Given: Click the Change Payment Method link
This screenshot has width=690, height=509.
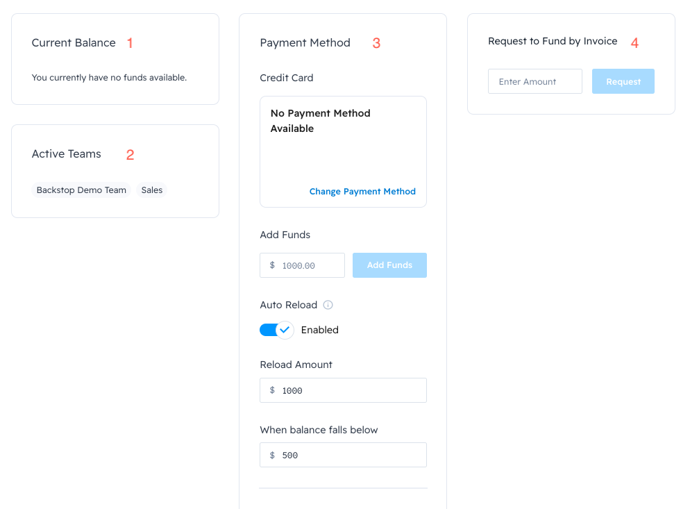Looking at the screenshot, I should tap(362, 192).
